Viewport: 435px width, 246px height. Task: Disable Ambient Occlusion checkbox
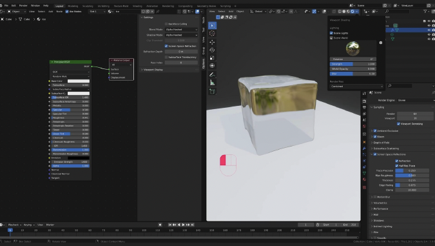tap(375, 130)
